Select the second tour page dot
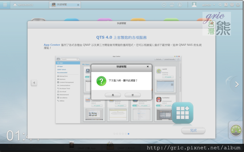 point(117,134)
